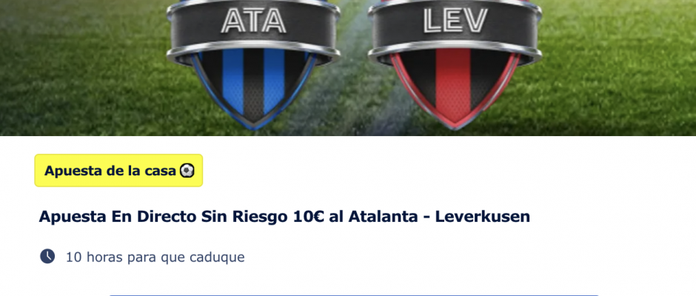Screen dimensions: 696x296
Task: Open the yellow Apuesta de la casa badge
Action: (x=118, y=170)
